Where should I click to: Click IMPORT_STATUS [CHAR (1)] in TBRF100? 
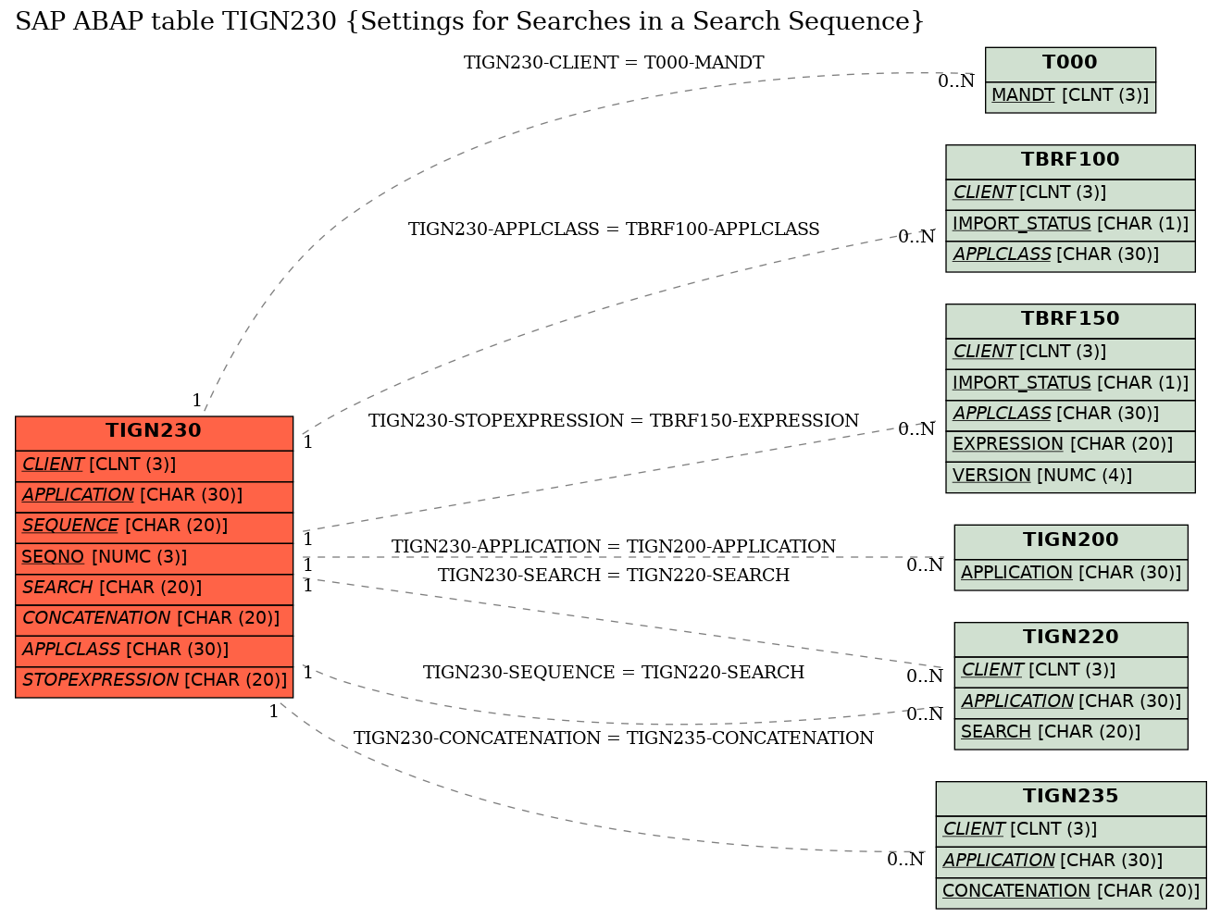1070,225
